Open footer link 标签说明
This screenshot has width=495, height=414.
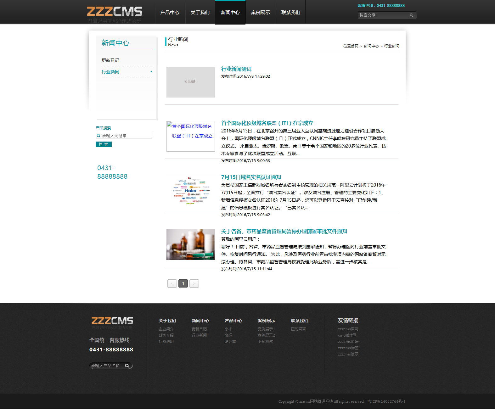(x=166, y=342)
